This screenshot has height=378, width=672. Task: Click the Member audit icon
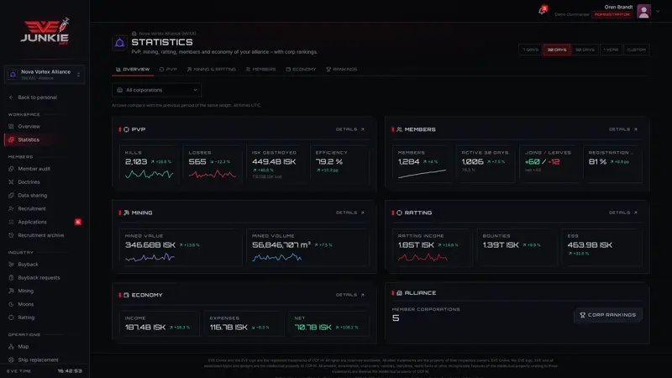11,169
